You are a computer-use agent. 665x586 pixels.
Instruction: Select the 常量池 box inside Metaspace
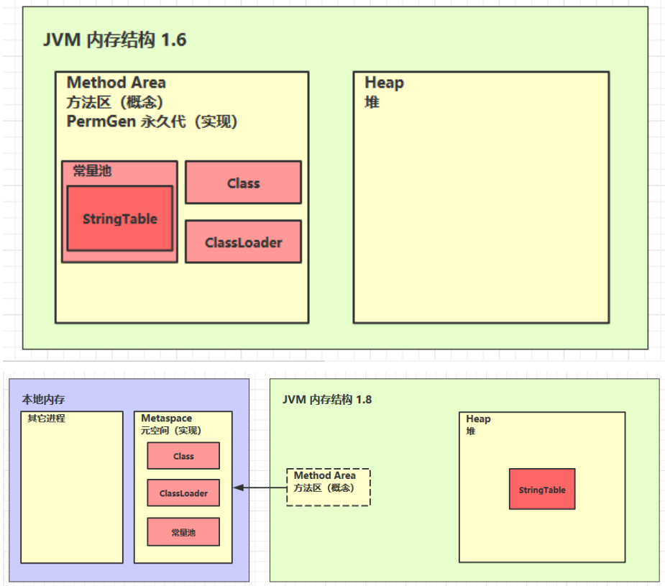tap(183, 532)
